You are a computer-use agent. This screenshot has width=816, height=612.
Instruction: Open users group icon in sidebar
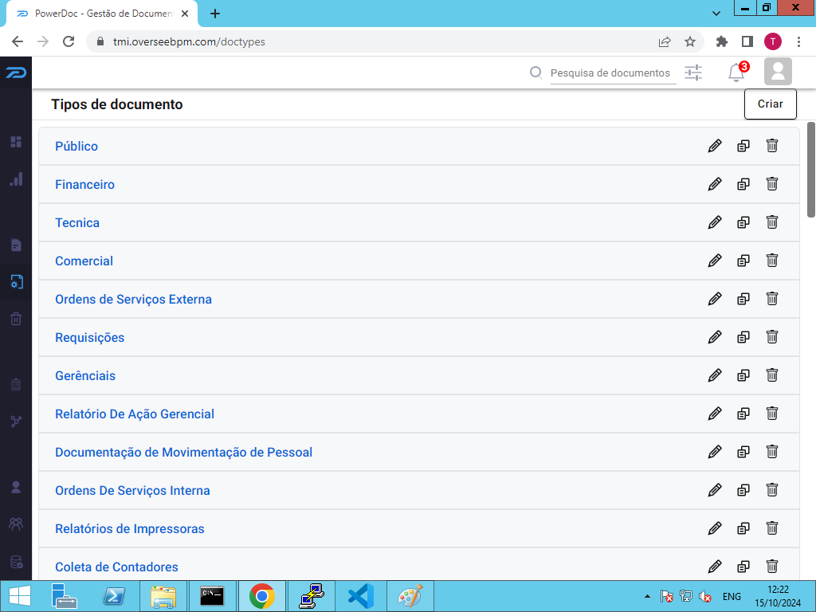16,524
